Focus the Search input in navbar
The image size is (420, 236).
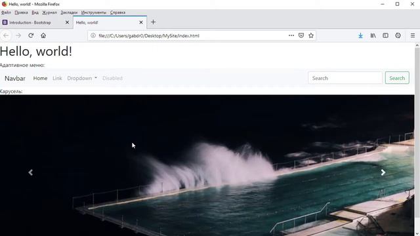tap(345, 78)
